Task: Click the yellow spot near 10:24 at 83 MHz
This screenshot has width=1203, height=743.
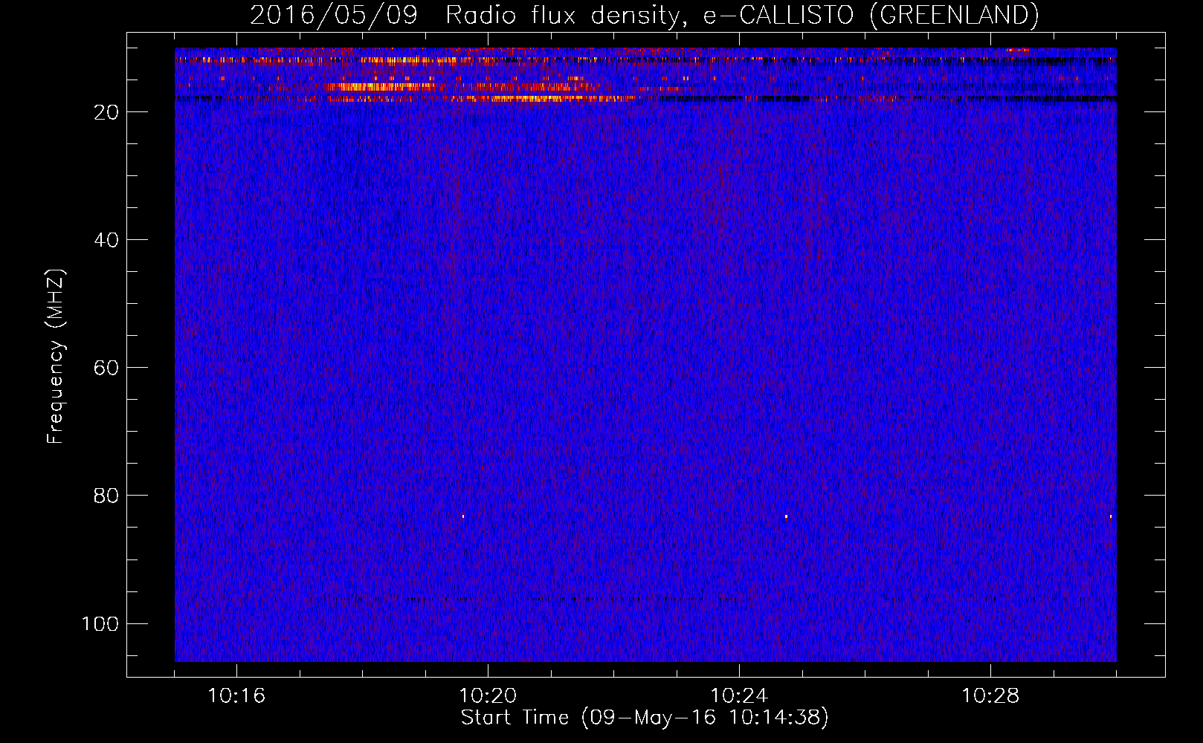Action: (x=786, y=516)
